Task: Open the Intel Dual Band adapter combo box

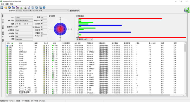Action: pyautogui.click(x=42, y=11)
